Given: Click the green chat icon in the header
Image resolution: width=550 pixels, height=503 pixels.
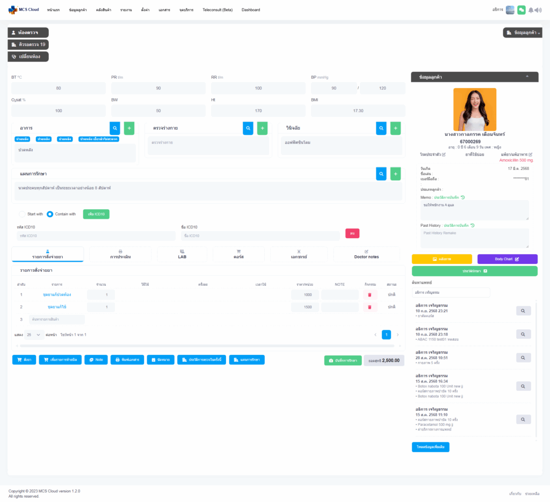Looking at the screenshot, I should tap(521, 10).
